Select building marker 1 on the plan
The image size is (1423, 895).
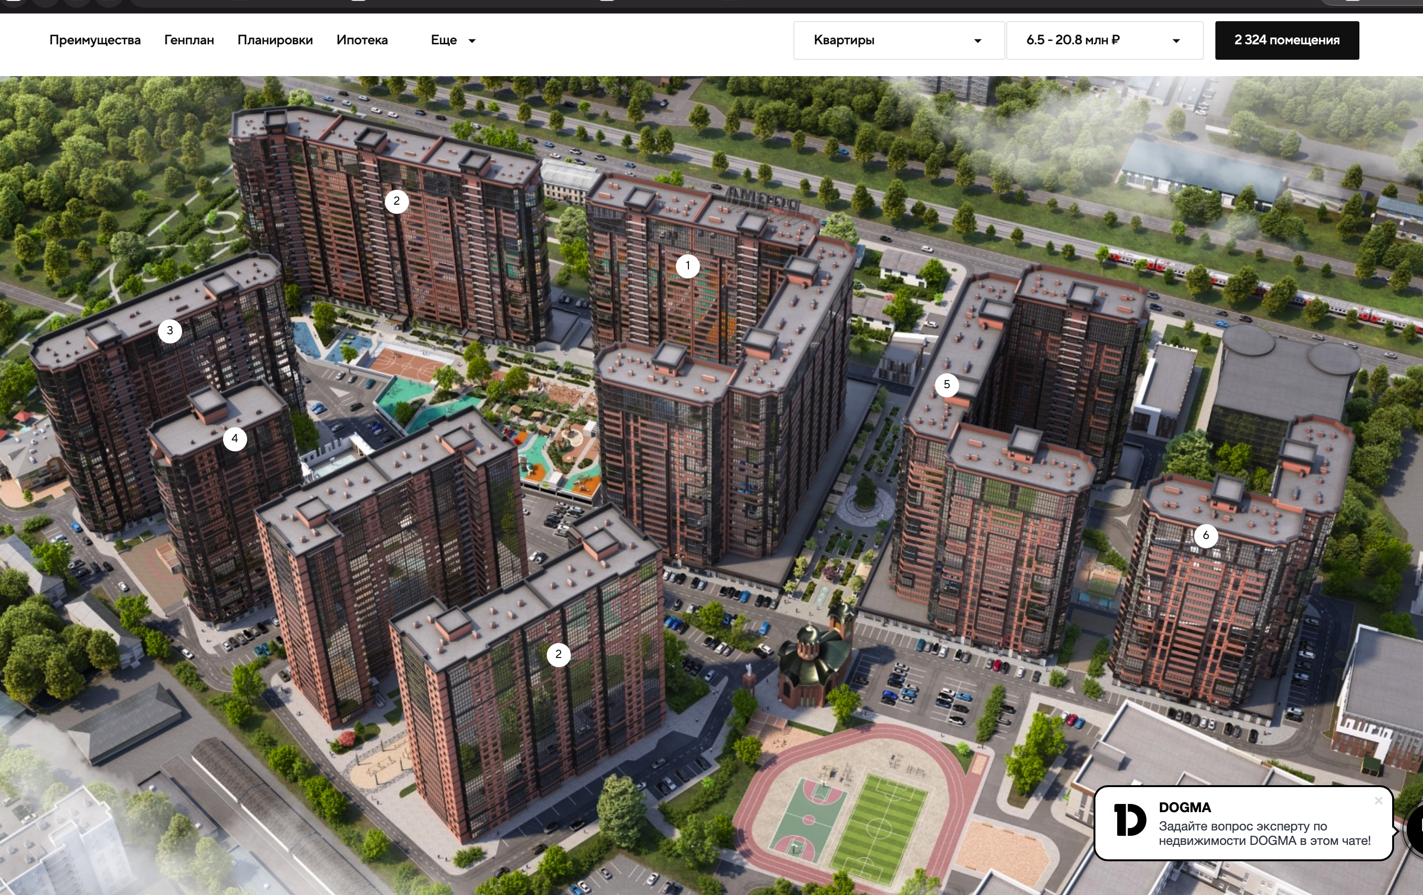(687, 266)
